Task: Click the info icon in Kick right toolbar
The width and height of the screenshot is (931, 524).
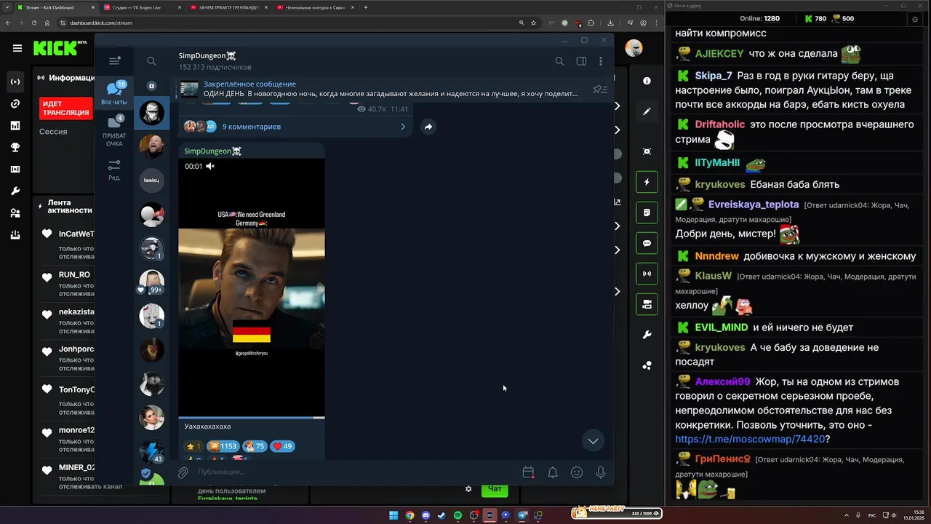Action: pyautogui.click(x=647, y=81)
